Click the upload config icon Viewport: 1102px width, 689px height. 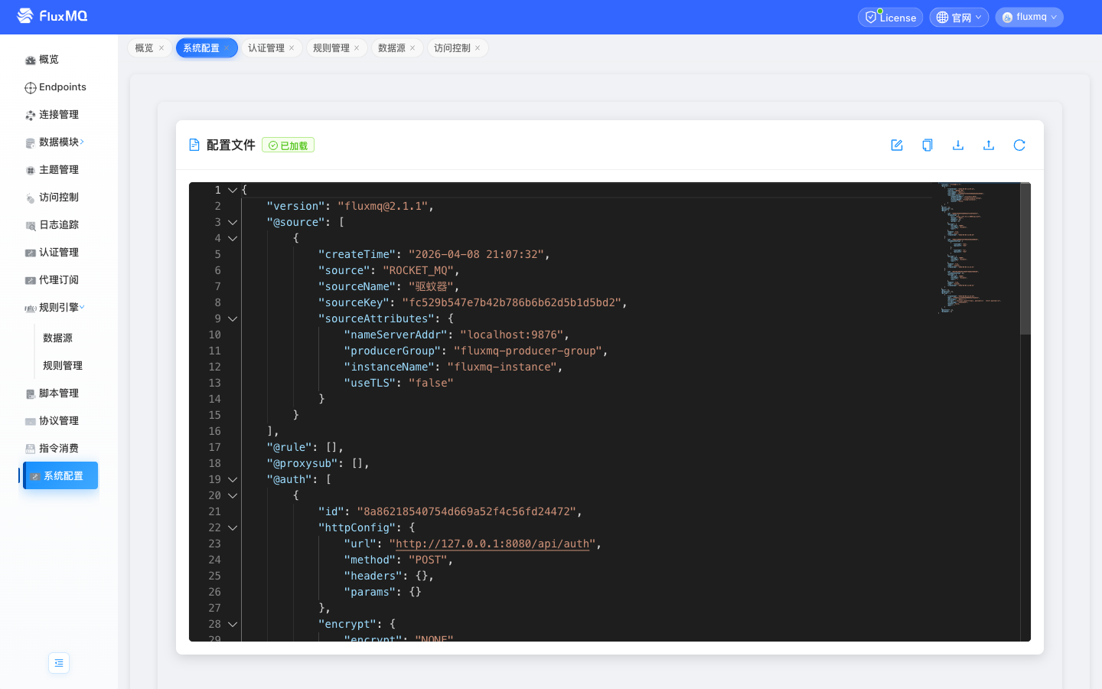pyautogui.click(x=989, y=145)
